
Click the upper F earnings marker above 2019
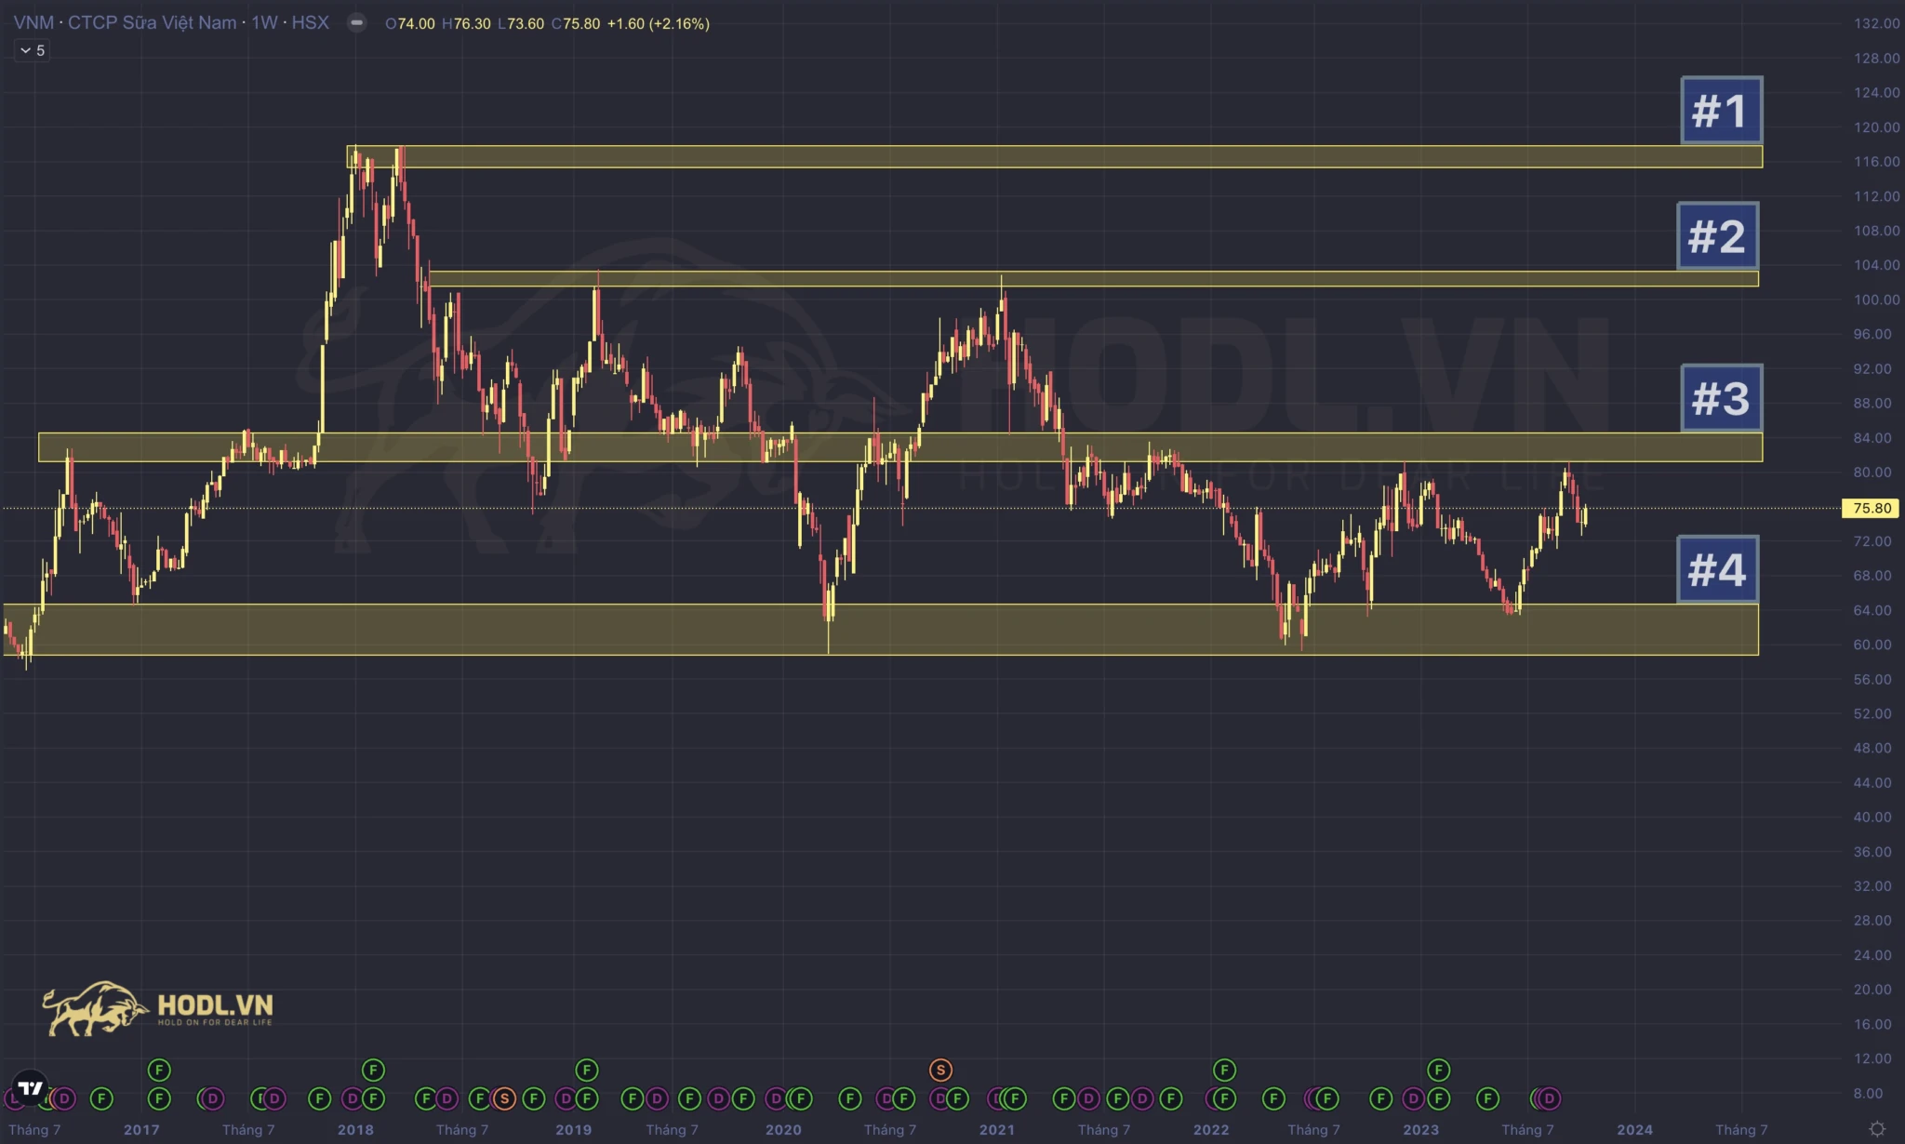click(x=586, y=1070)
